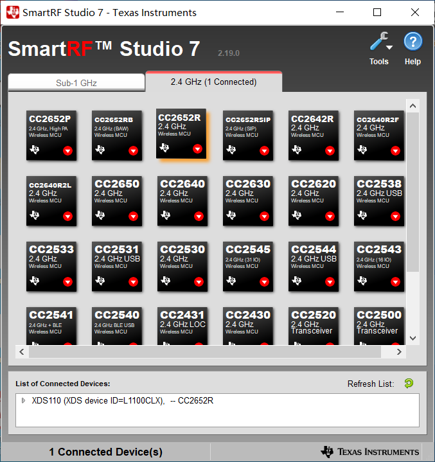Viewport: 435px width, 462px height.
Task: Select the CC2500 Transceiver device tile
Action: tap(378, 326)
